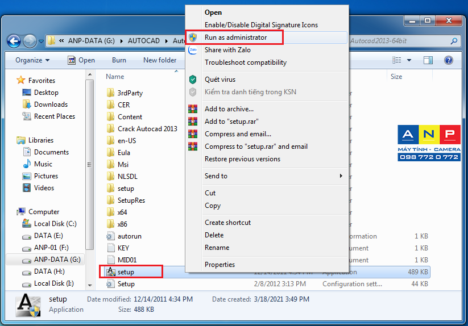Click Open in the toolbar
This screenshot has width=468, height=326.
(x=81, y=60)
